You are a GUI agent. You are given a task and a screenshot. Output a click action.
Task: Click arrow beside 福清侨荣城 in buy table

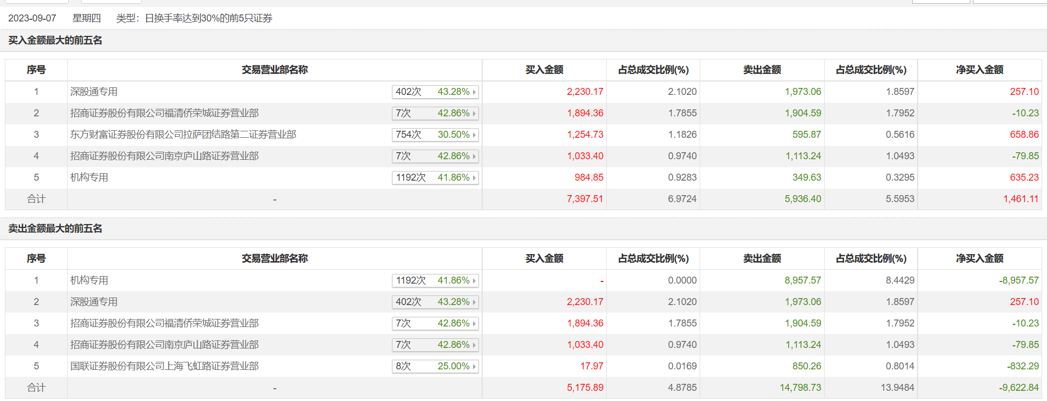click(474, 114)
